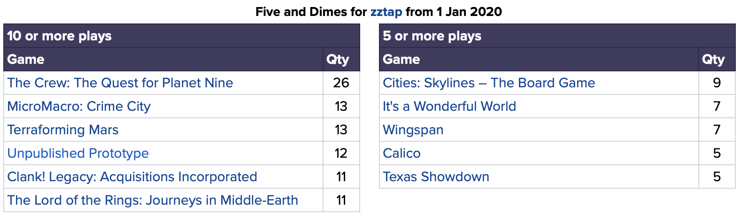Click the quantity 9 cell for Cities: Skylines
The image size is (741, 215).
point(717,83)
